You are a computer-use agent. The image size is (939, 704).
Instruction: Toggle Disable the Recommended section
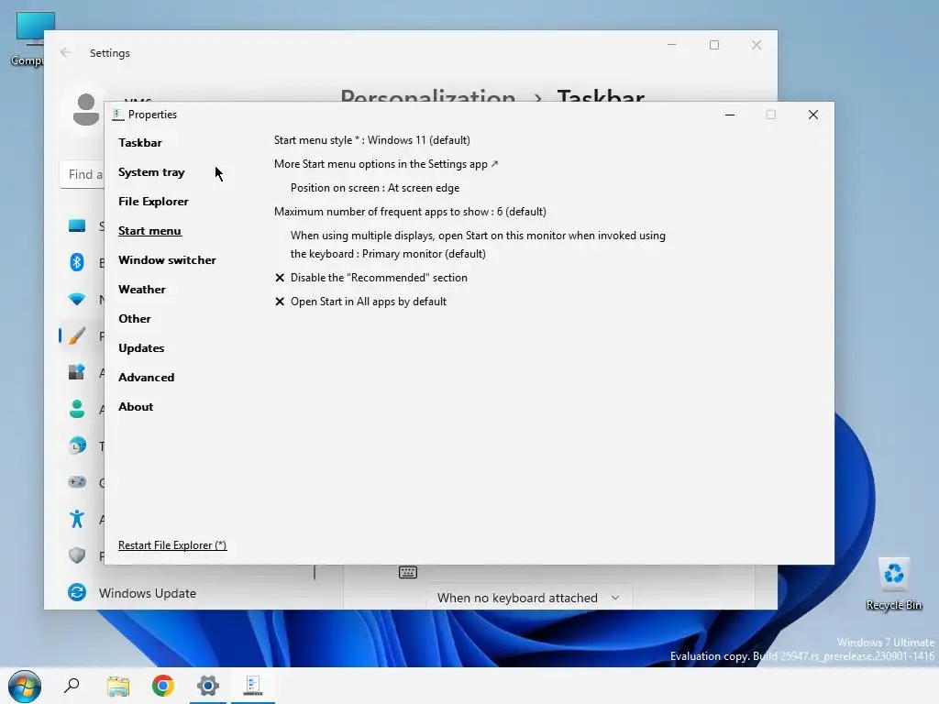(x=370, y=278)
